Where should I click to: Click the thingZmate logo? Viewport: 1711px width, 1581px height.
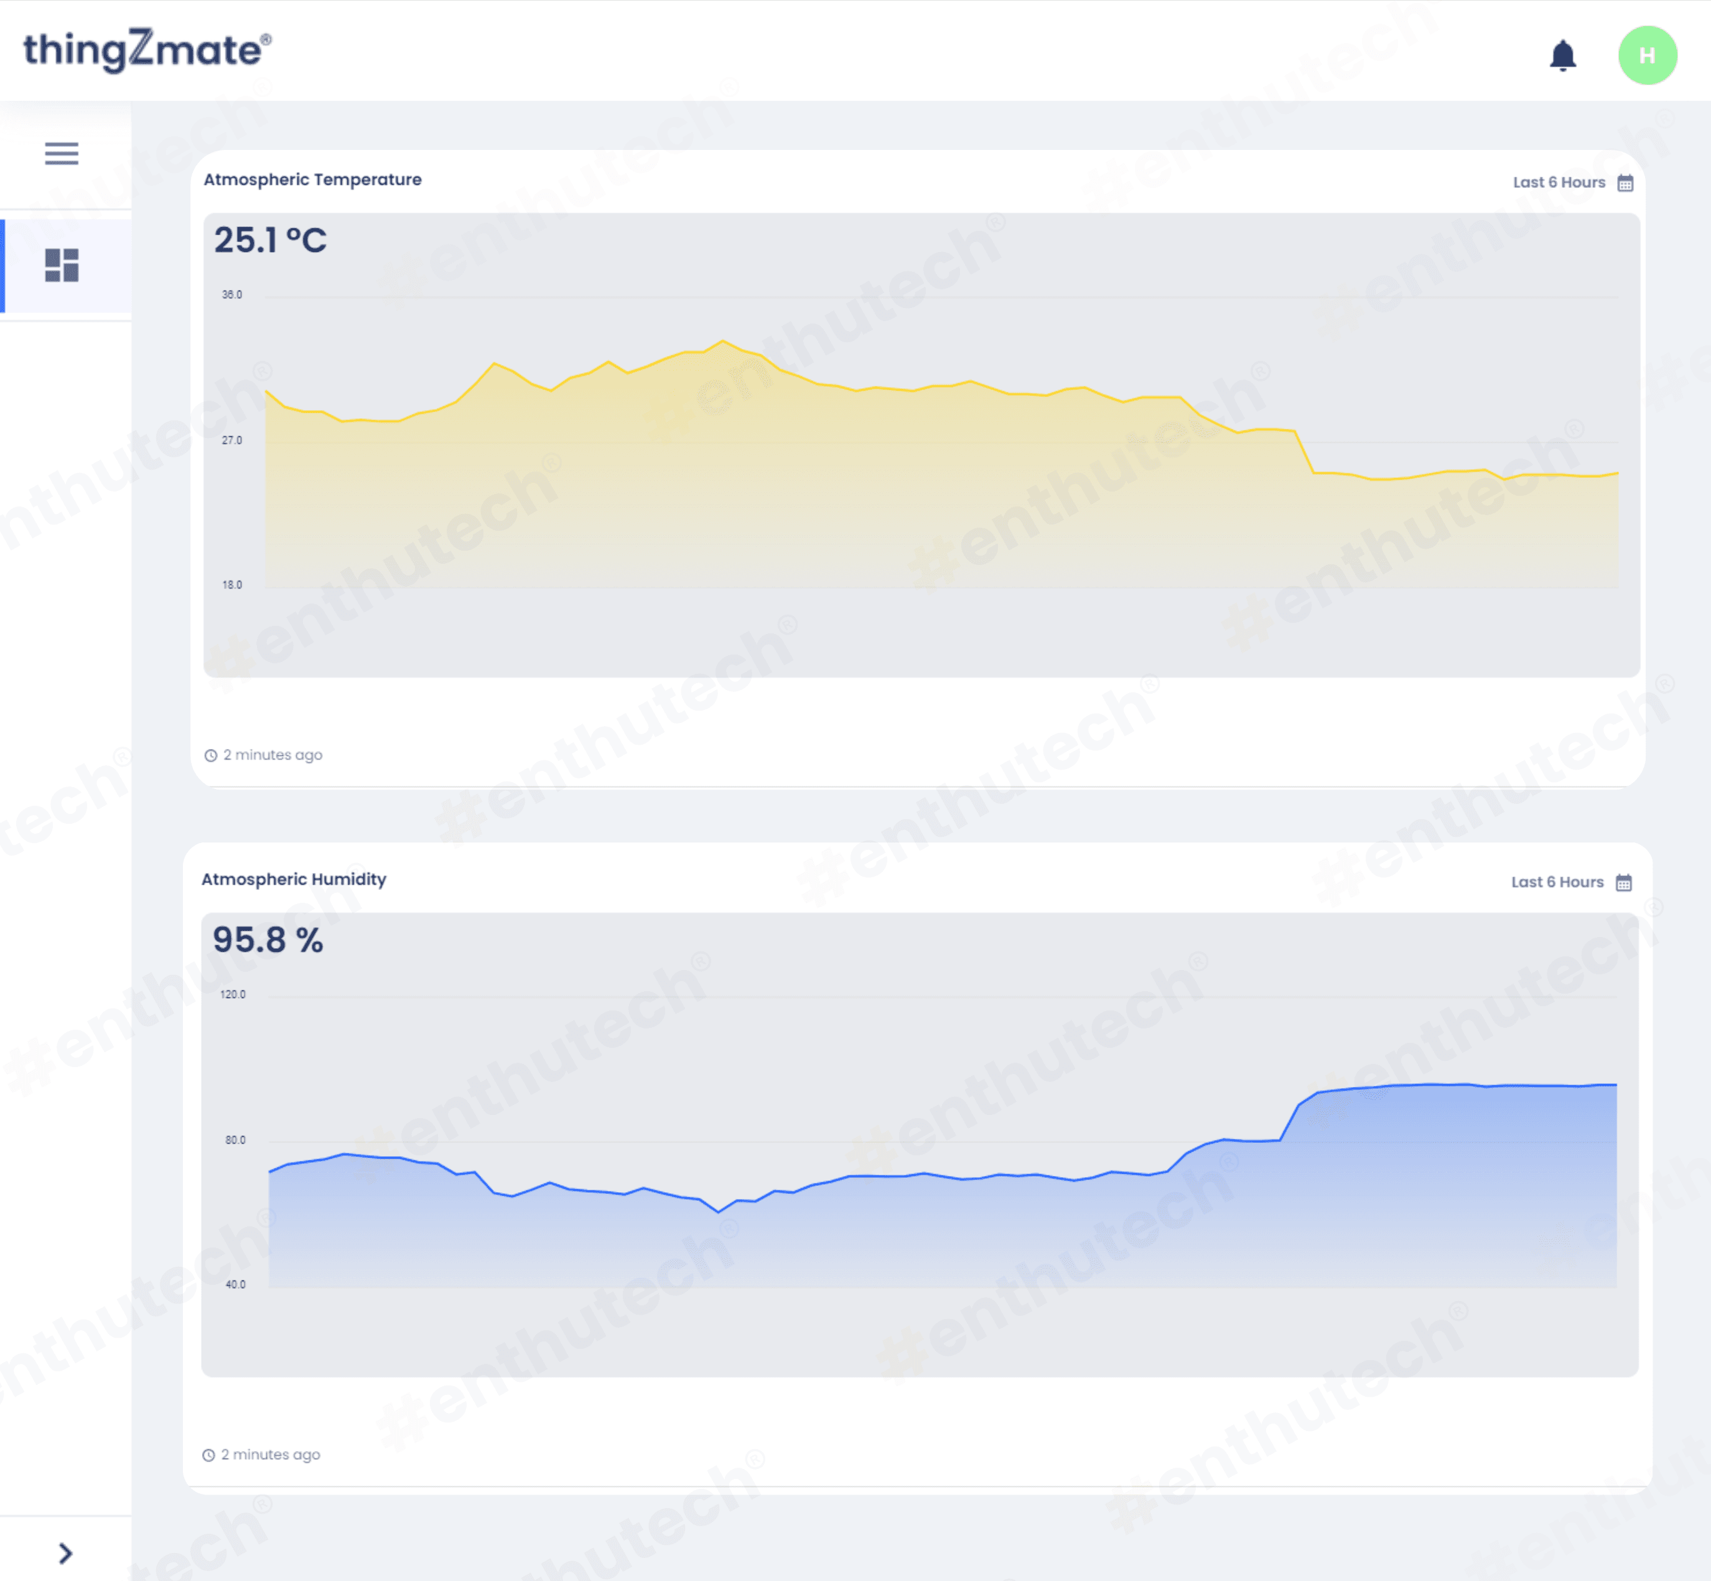(x=146, y=50)
